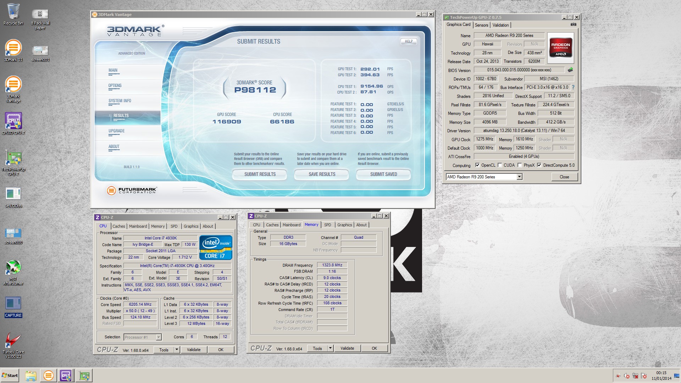
Task: Toggle the DirectCompute 5.0 checkbox
Action: (539, 165)
